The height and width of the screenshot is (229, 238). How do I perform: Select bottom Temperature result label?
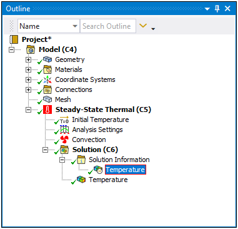point(108,180)
